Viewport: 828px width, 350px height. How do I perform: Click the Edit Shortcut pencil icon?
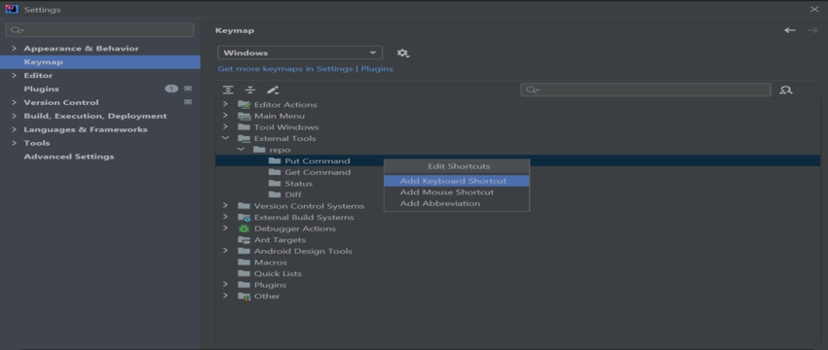(x=273, y=90)
